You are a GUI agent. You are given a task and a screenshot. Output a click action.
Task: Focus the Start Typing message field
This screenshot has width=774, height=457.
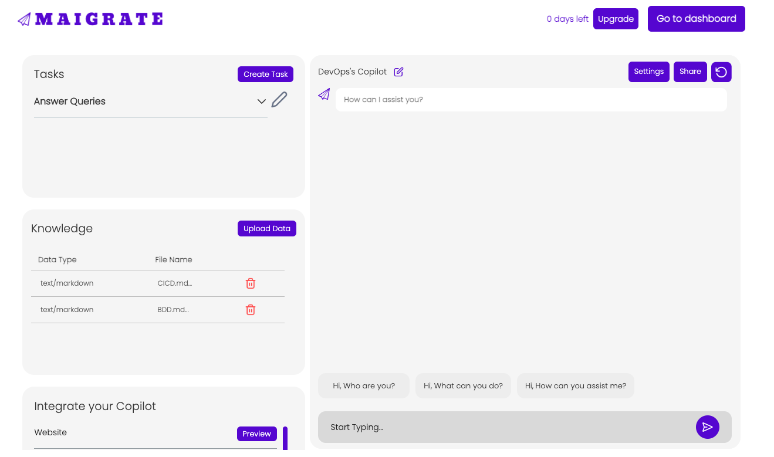(x=507, y=427)
